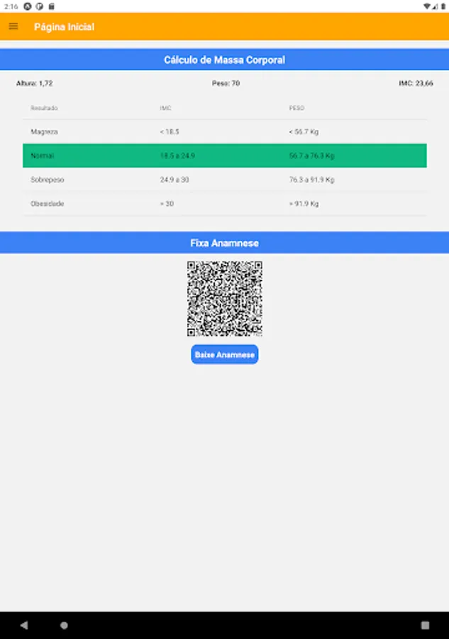Tap the IMC column header
The height and width of the screenshot is (639, 449).
click(x=166, y=108)
